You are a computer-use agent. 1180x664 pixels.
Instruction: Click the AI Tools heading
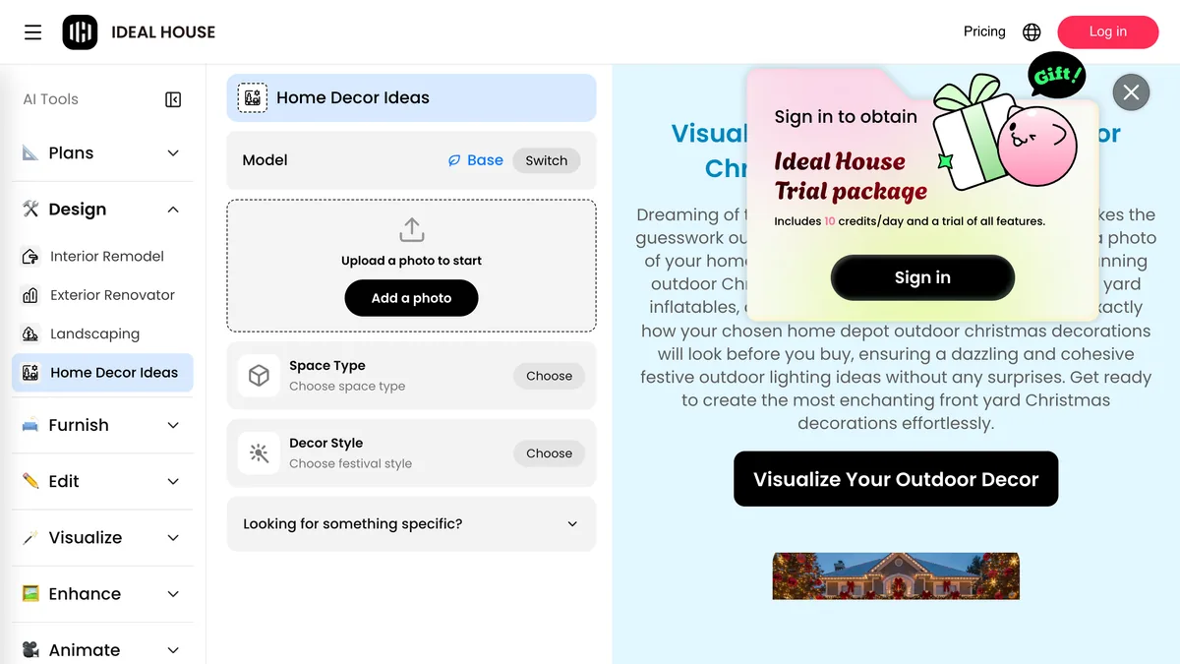pyautogui.click(x=51, y=99)
